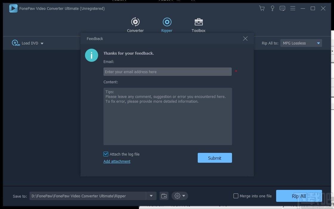Open the shopping cart purchase icon
Image resolution: width=334 pixels, height=209 pixels.
tap(262, 8)
